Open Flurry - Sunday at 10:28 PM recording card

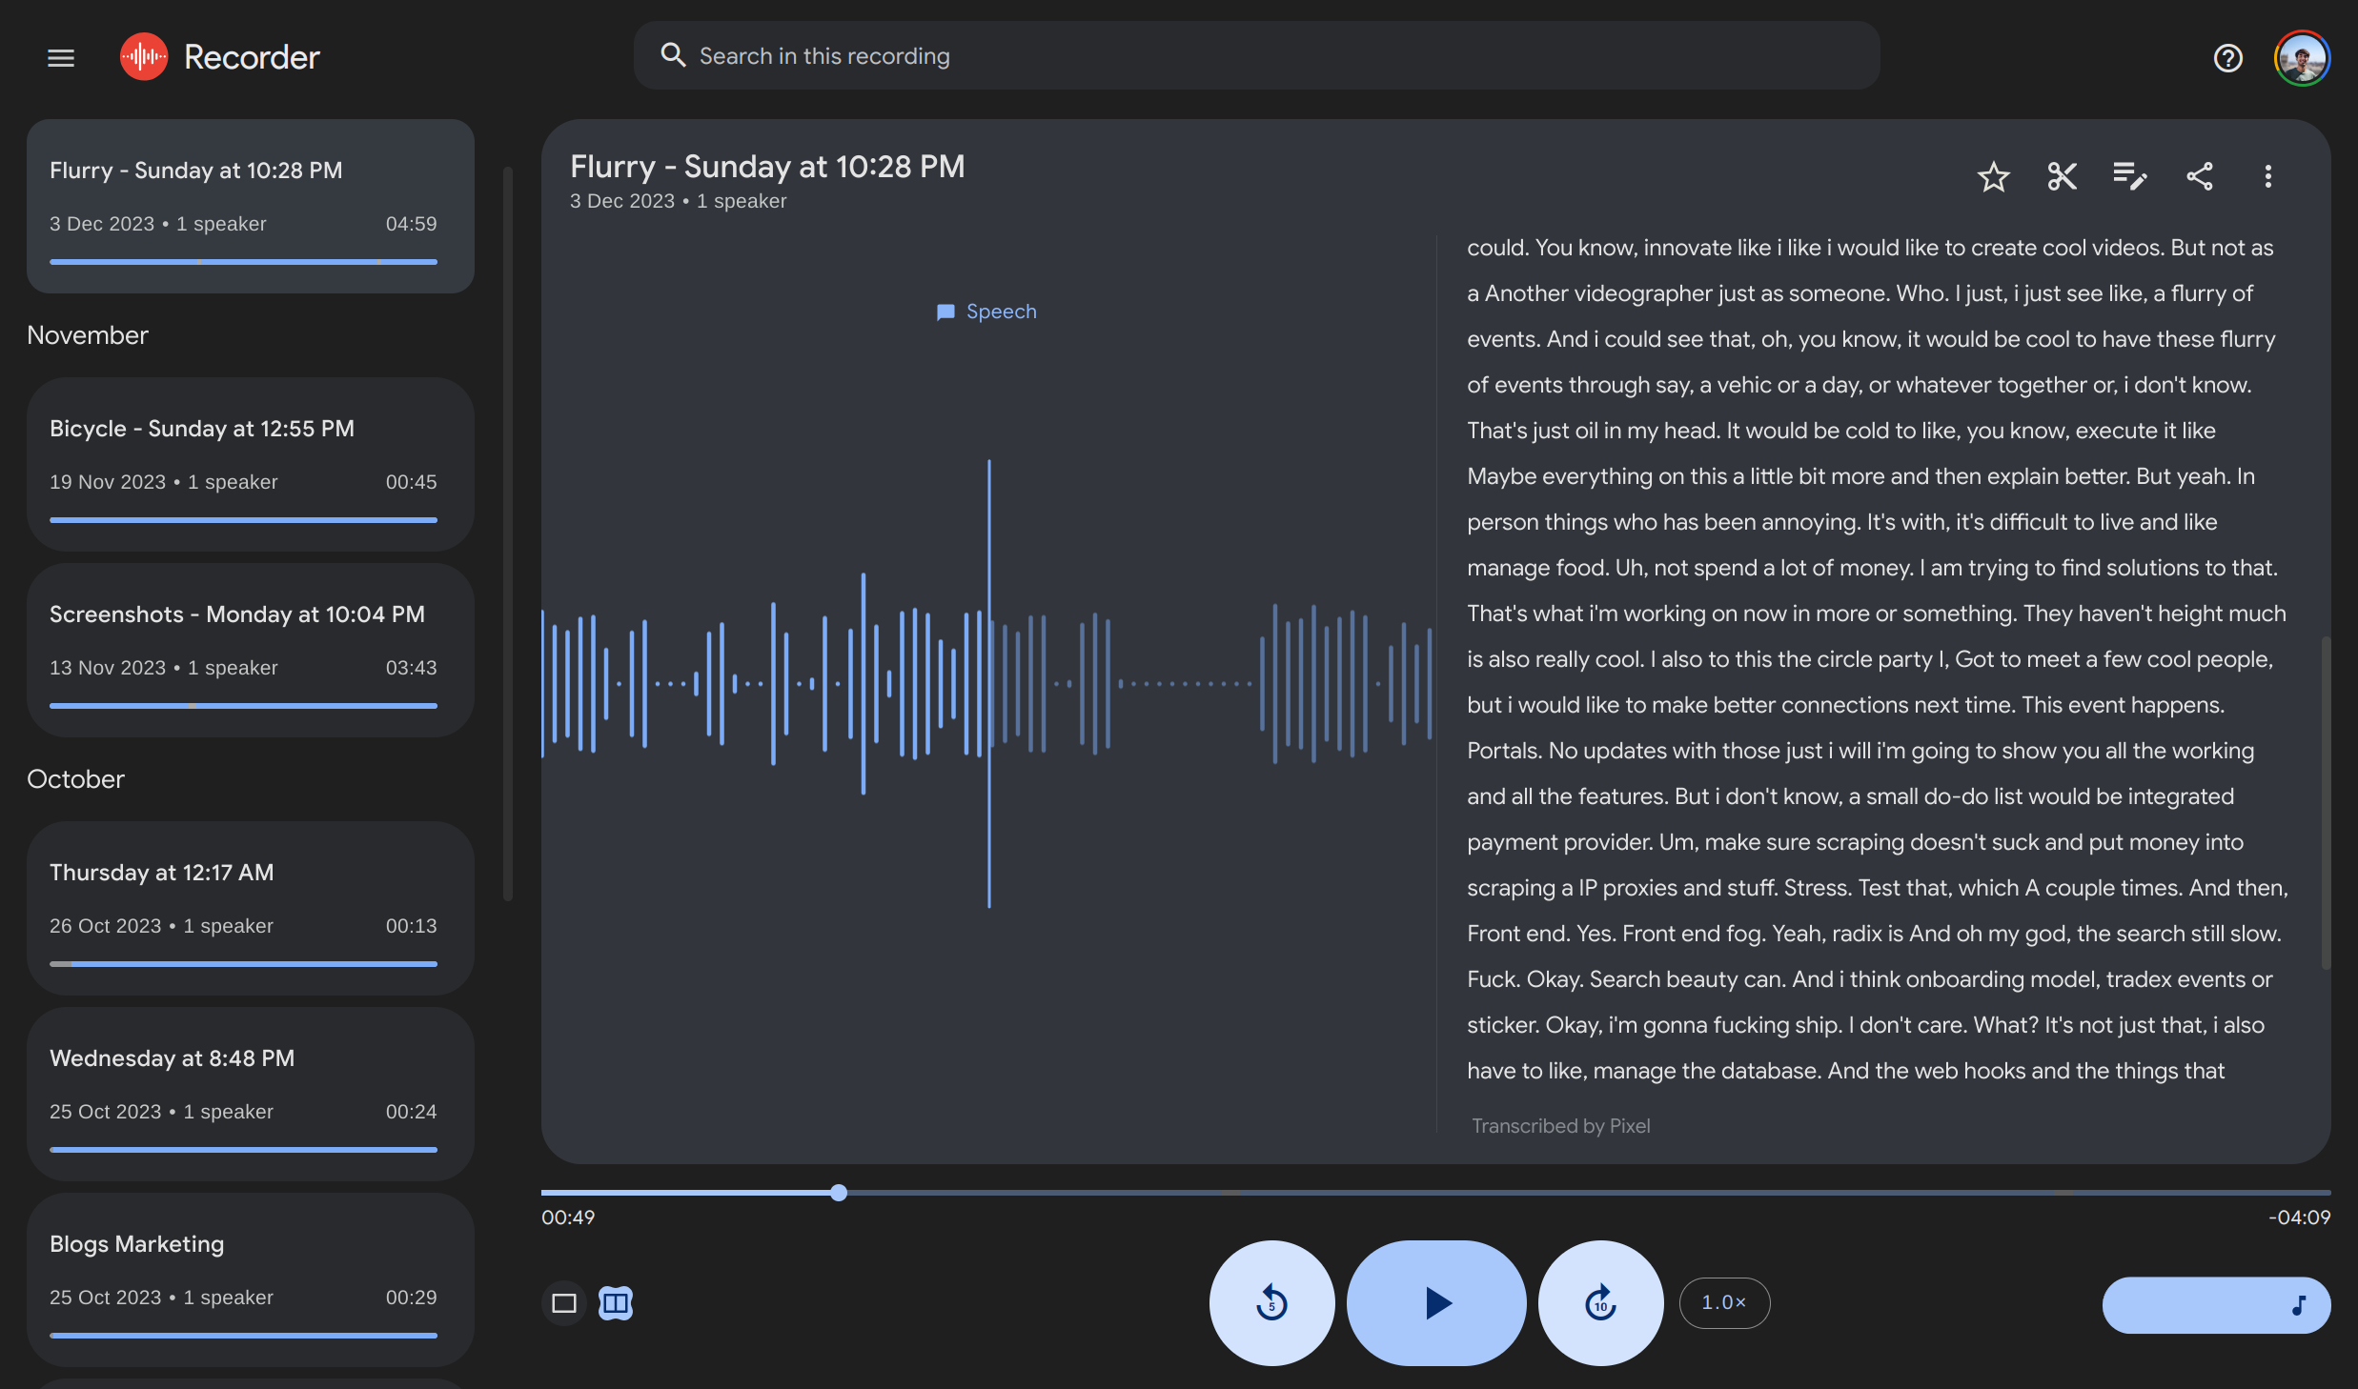(x=251, y=206)
